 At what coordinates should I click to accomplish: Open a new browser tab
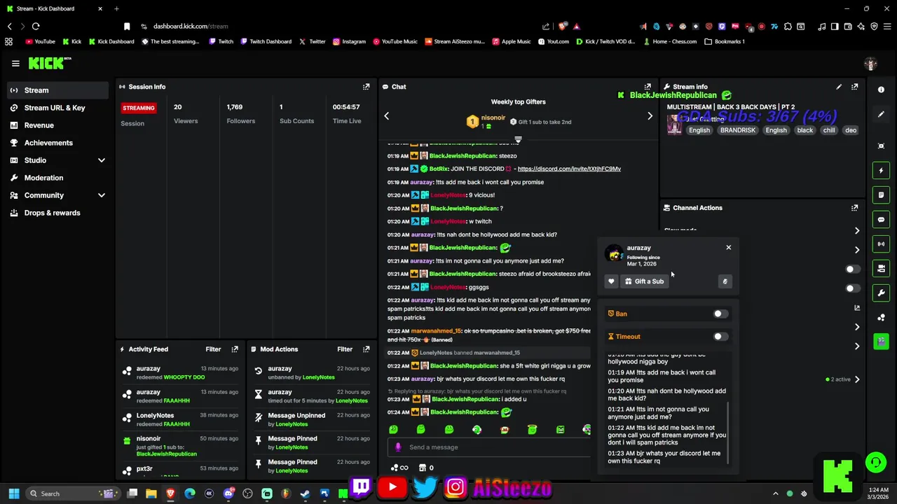pyautogui.click(x=116, y=8)
